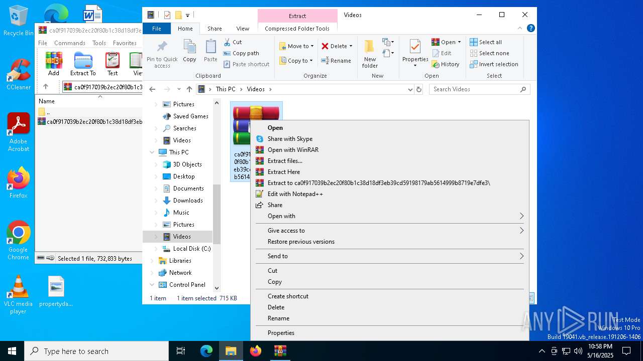Go up one folder level in Explorer
This screenshot has height=361, width=643.
click(189, 89)
